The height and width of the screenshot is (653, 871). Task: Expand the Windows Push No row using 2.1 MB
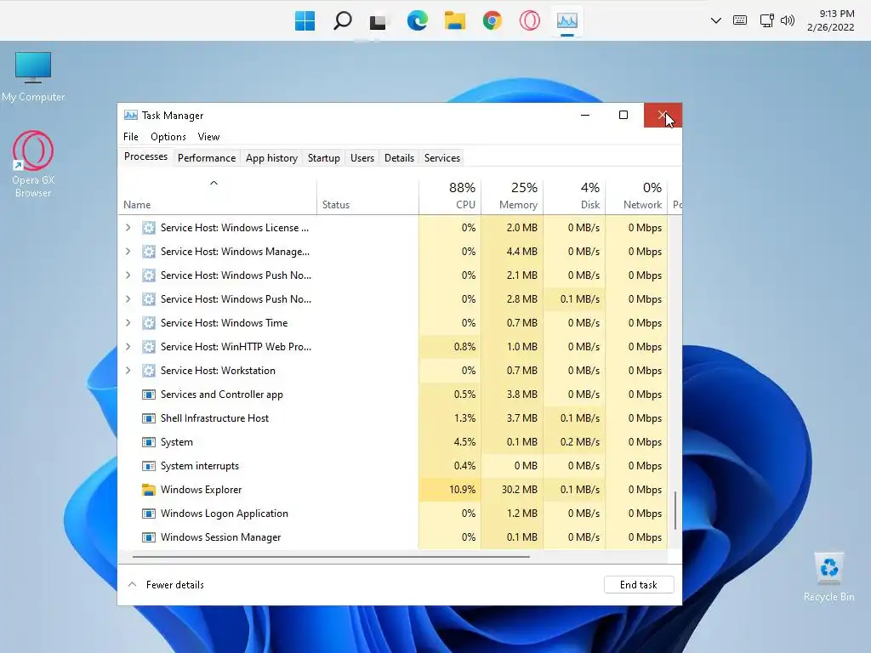click(128, 275)
